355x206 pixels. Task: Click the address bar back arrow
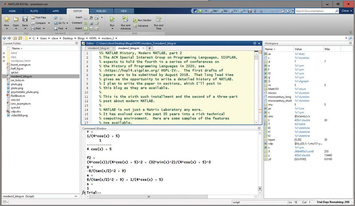4,38
